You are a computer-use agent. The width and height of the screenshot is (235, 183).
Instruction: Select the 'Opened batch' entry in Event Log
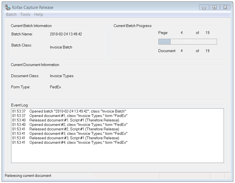[69, 111]
